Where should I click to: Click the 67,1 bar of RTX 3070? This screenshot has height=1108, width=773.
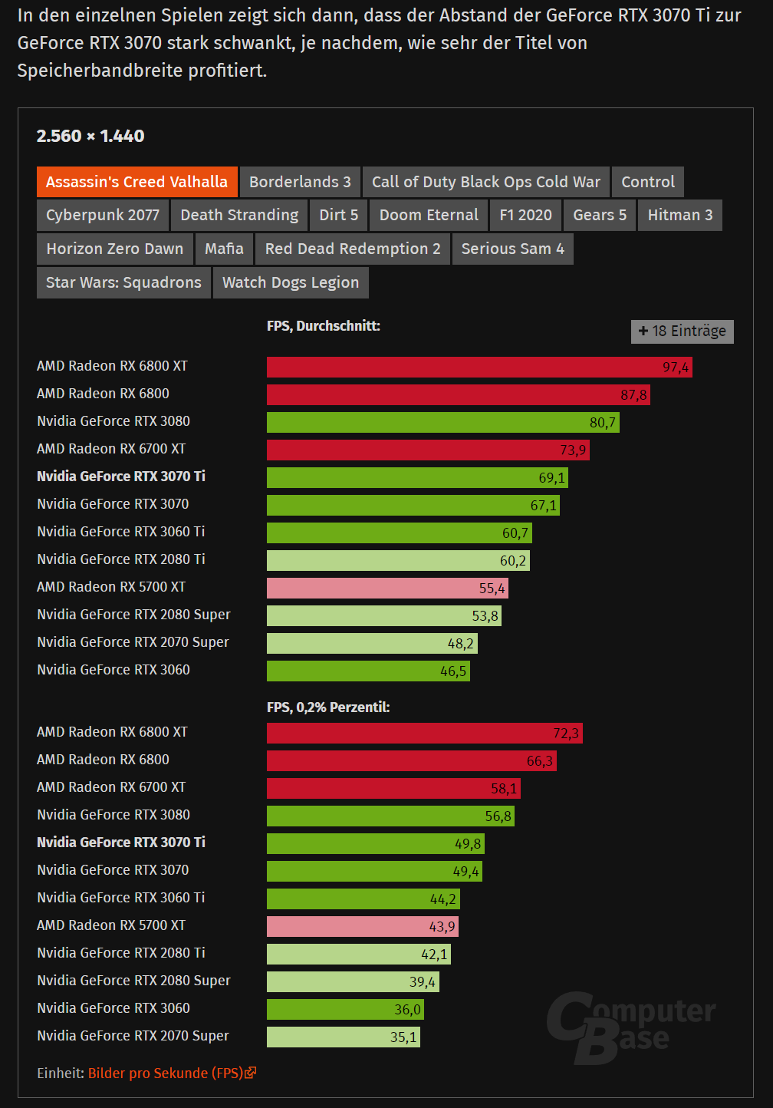[413, 505]
